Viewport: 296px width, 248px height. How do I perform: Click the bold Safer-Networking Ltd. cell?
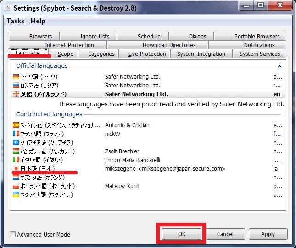click(136, 94)
